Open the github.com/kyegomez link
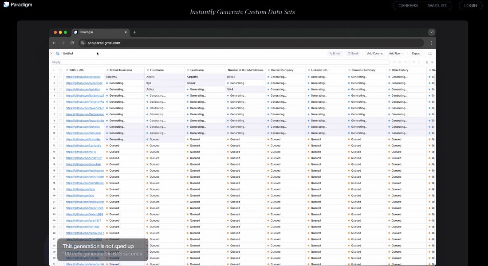The width and height of the screenshot is (488, 266). 84,83
